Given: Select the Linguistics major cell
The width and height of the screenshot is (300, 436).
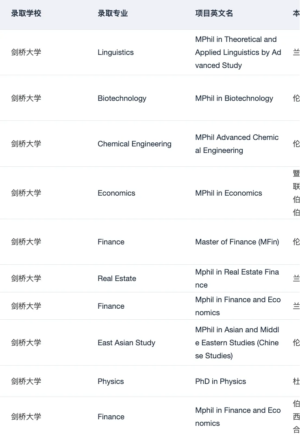Looking at the screenshot, I should coord(116,52).
